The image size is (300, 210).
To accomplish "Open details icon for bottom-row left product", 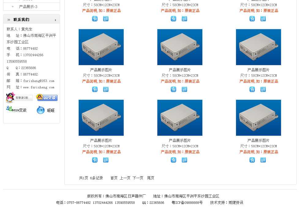I will (106, 160).
